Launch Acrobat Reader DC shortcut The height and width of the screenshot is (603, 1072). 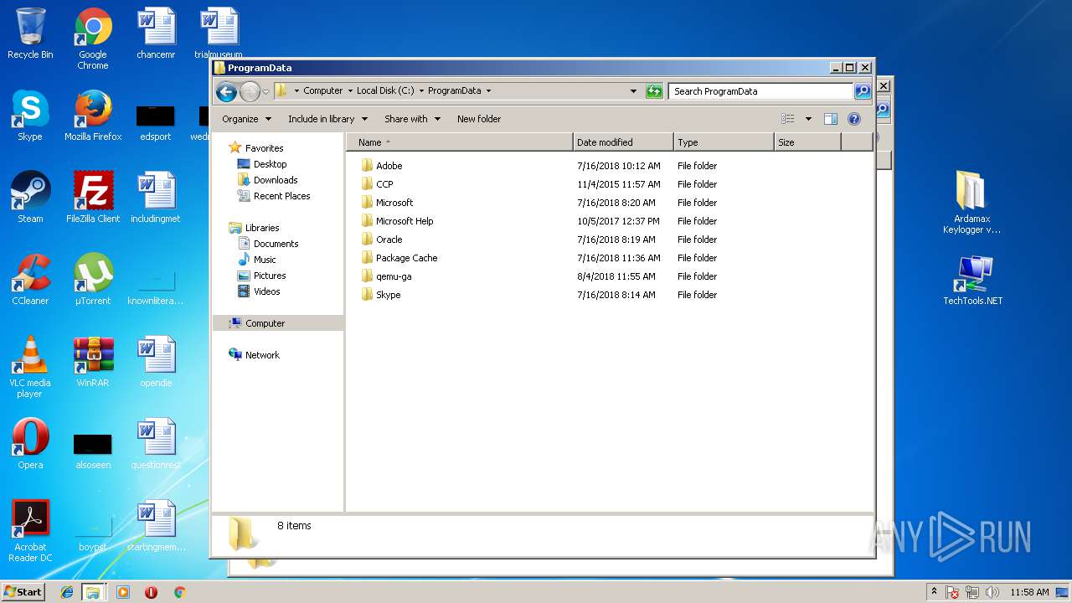click(x=30, y=532)
